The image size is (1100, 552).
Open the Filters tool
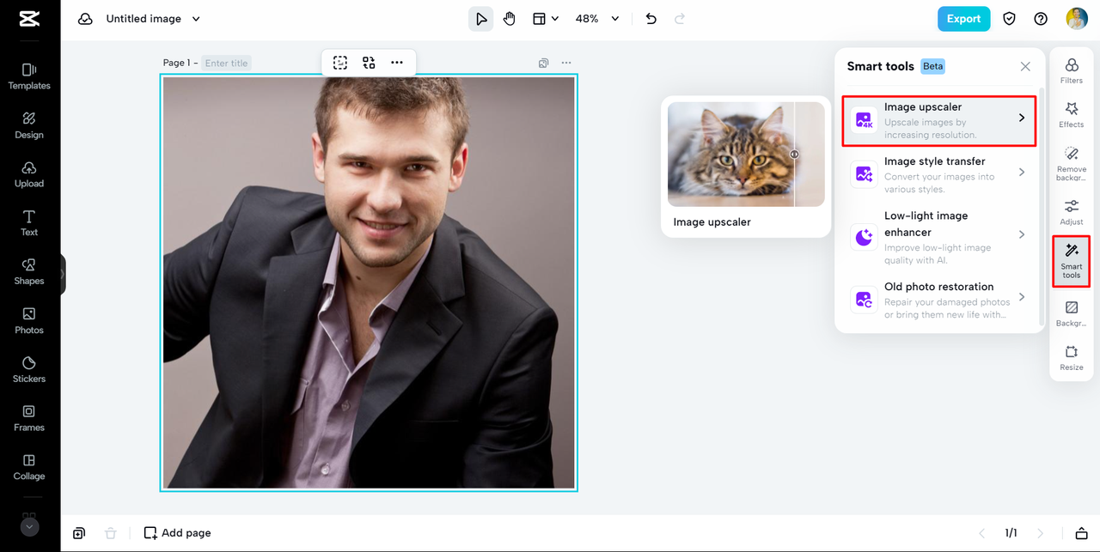tap(1072, 71)
